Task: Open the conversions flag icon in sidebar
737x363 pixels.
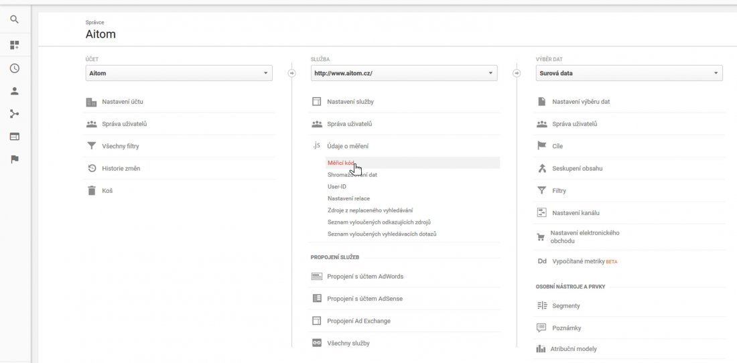Action: pyautogui.click(x=14, y=159)
